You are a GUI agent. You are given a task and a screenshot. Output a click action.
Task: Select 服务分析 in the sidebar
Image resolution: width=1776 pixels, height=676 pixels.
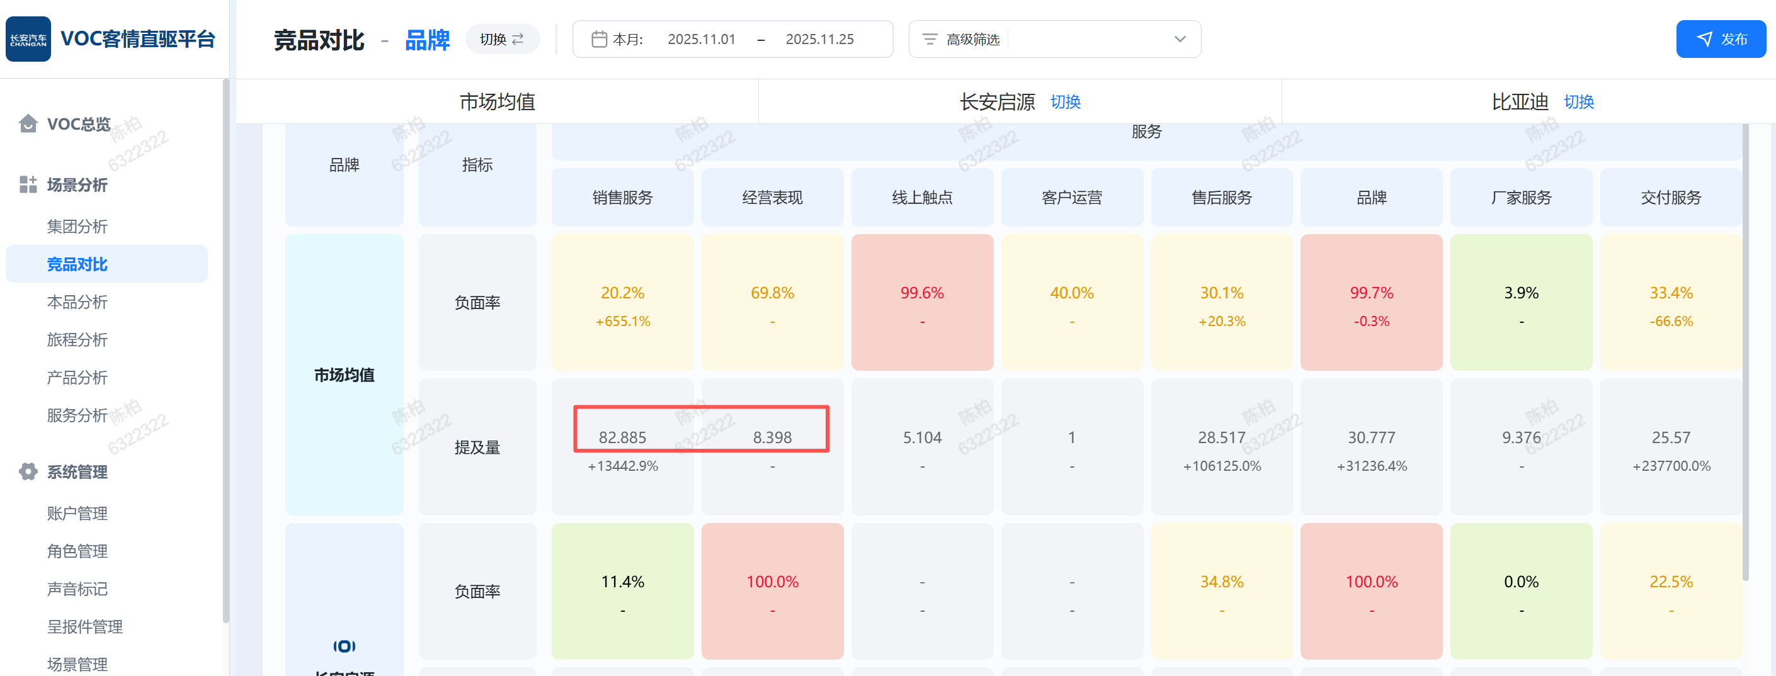(77, 415)
